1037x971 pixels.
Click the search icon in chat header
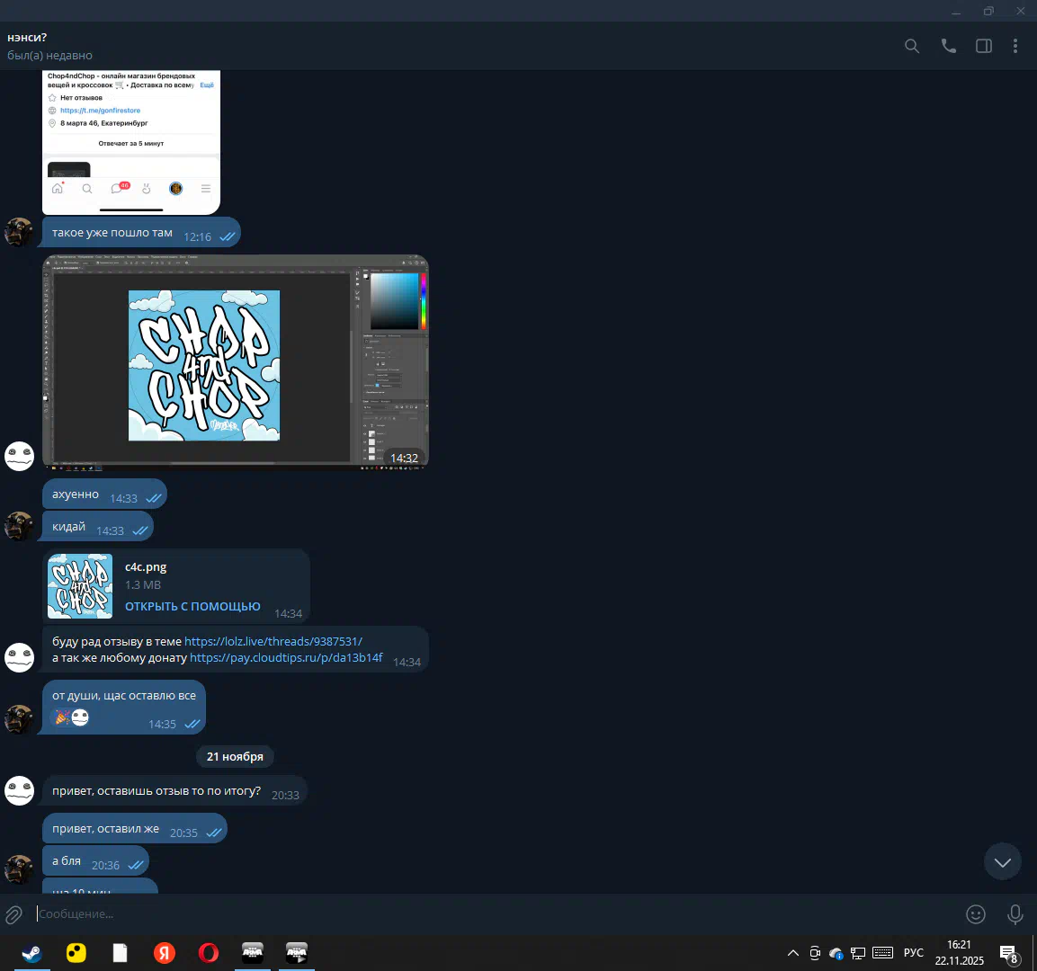(x=912, y=46)
